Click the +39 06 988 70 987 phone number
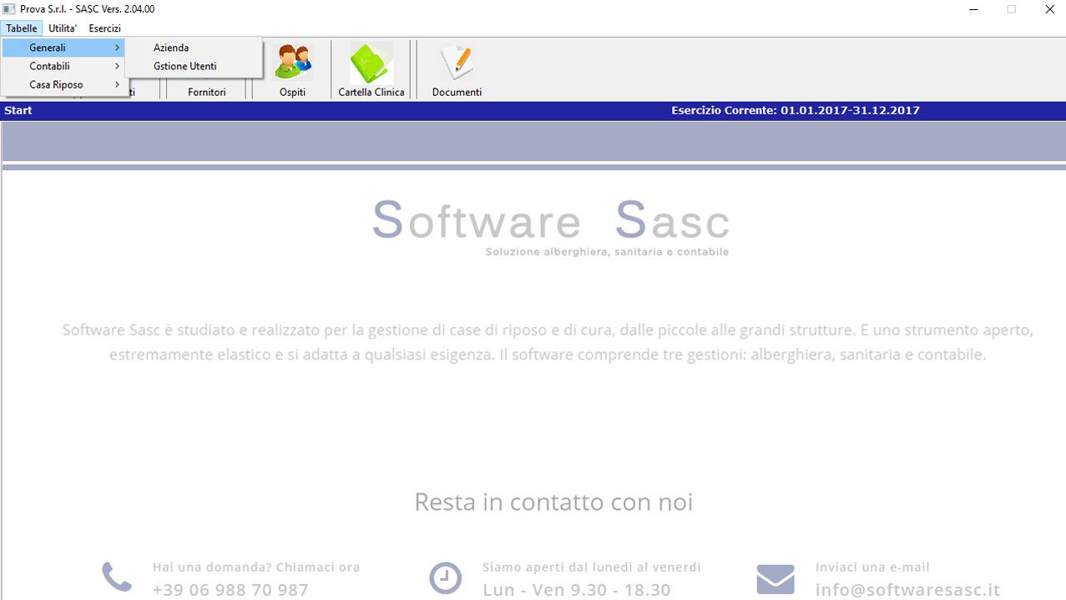The image size is (1066, 600). tap(230, 589)
